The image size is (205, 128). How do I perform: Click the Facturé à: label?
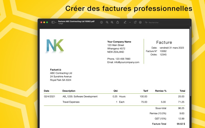click(56, 70)
